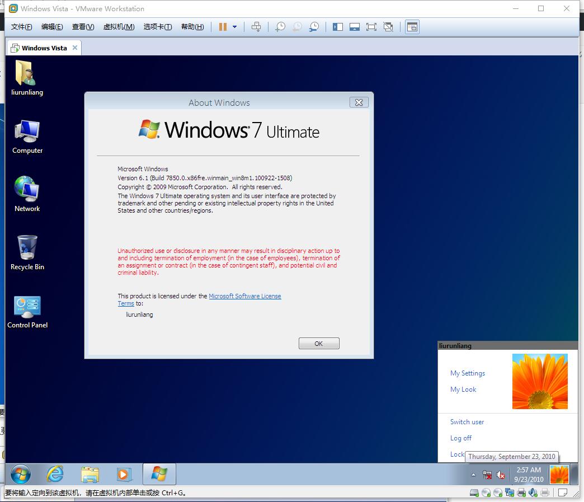
Task: Open the 编辑(E) menu
Action: point(52,27)
